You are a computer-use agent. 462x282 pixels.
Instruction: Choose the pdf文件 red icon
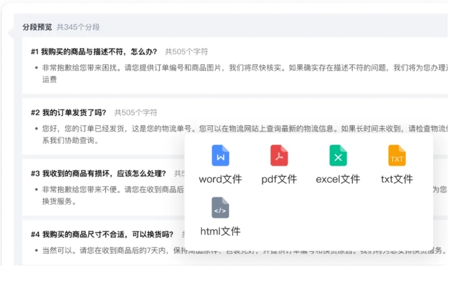coord(279,155)
